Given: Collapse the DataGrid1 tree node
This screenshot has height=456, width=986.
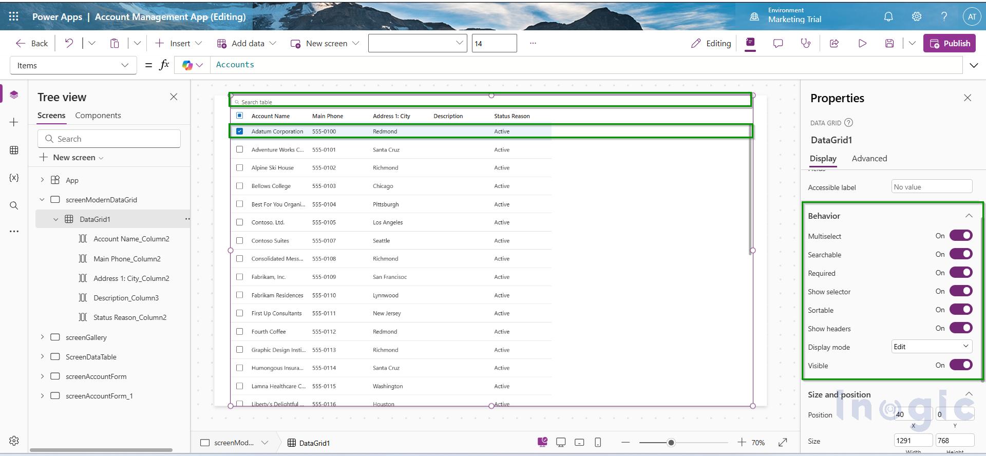Looking at the screenshot, I should [56, 219].
